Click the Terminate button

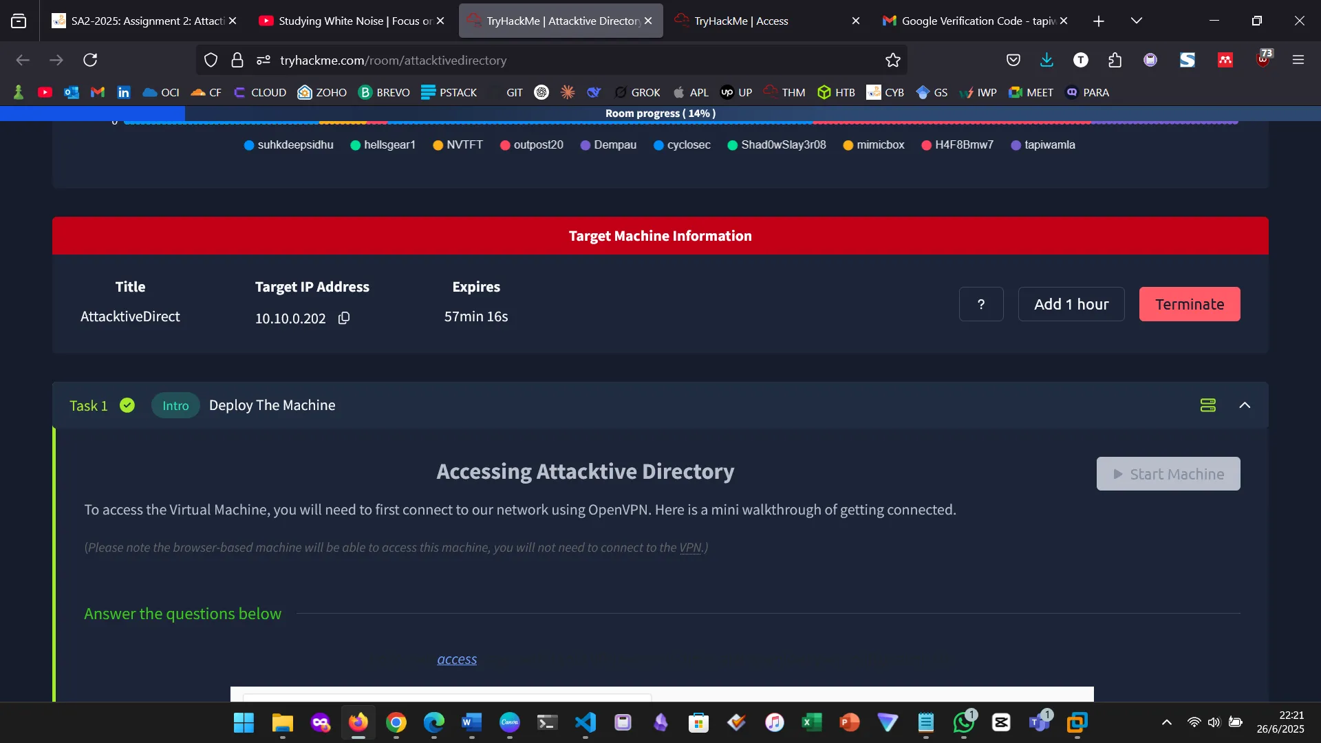(1190, 303)
